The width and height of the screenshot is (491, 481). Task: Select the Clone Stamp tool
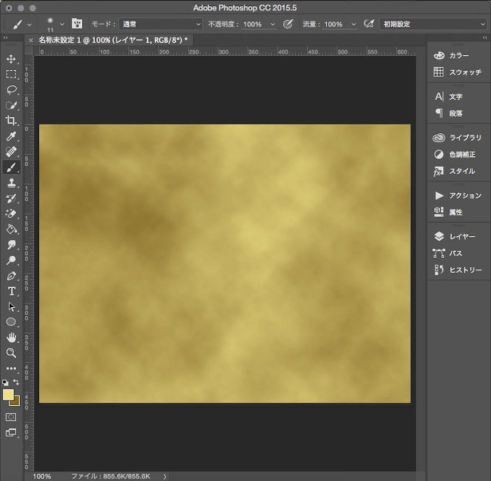[x=11, y=183]
